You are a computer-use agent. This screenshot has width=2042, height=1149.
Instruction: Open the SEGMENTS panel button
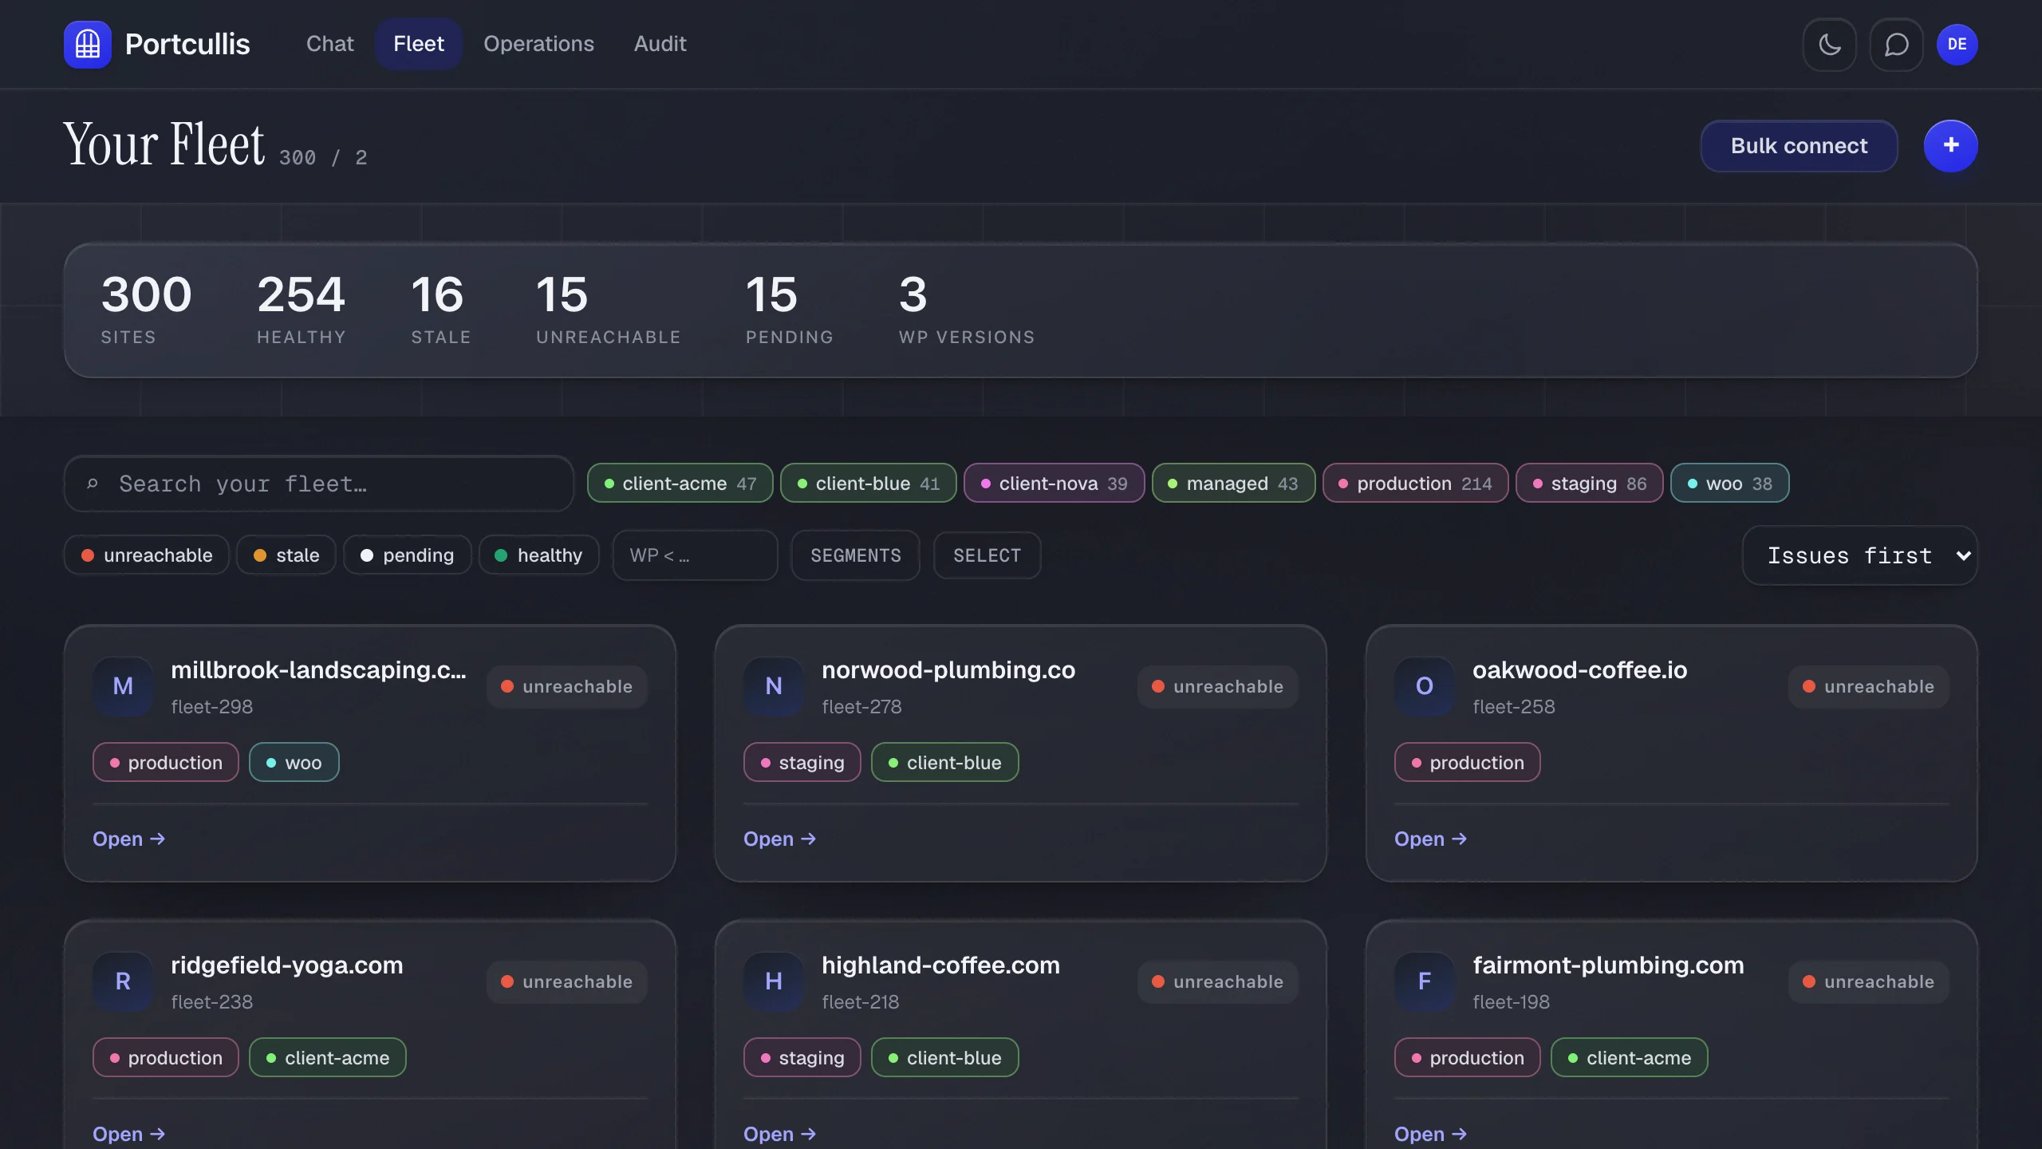coord(856,555)
